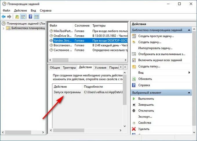
Task: Click the details pane vertical scroll-down arrow
Action: pos(125,126)
